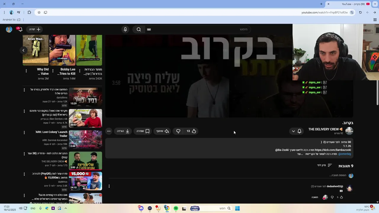Open @dedashev02 commenter profile
The height and width of the screenshot is (213, 379).
click(x=335, y=186)
